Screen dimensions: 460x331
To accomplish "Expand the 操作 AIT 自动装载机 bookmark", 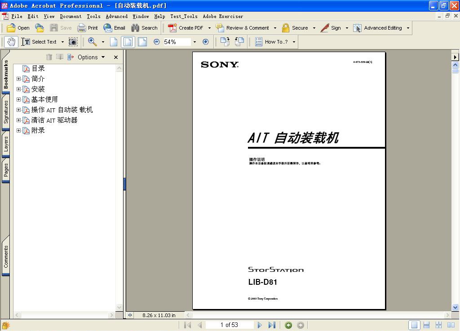I will pos(18,110).
